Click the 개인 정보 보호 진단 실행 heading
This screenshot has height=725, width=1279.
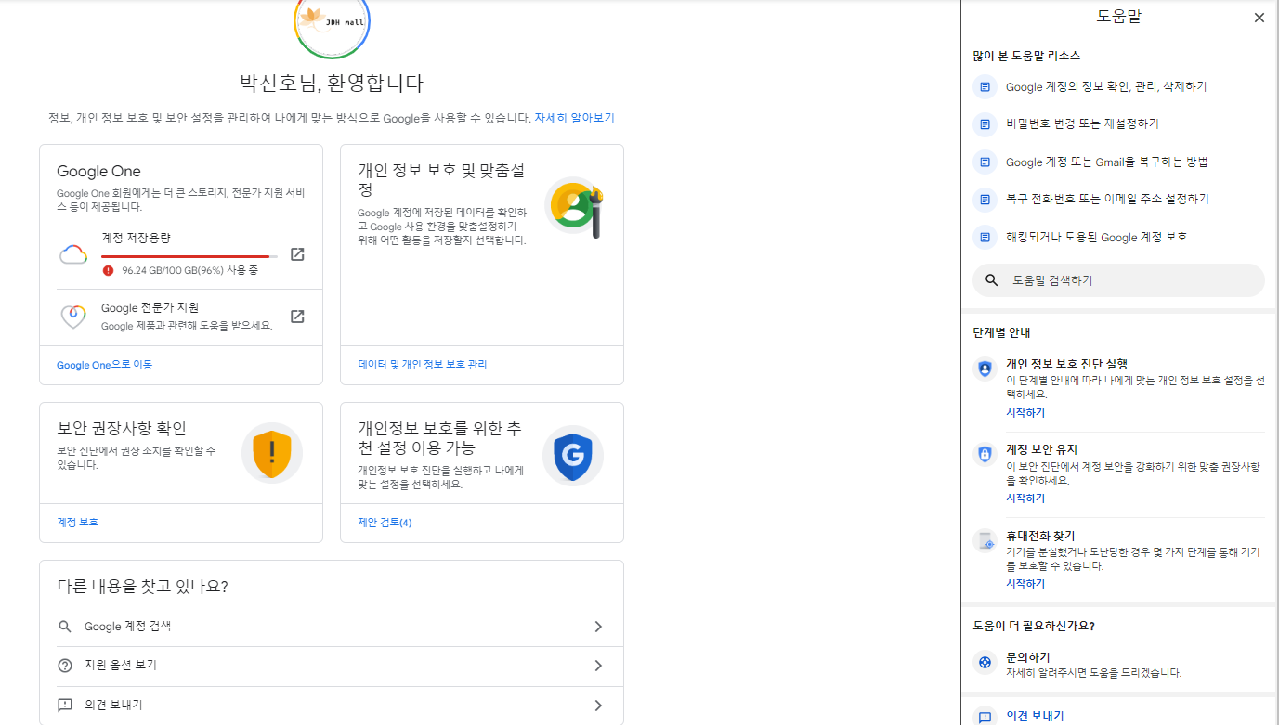pyautogui.click(x=1066, y=364)
